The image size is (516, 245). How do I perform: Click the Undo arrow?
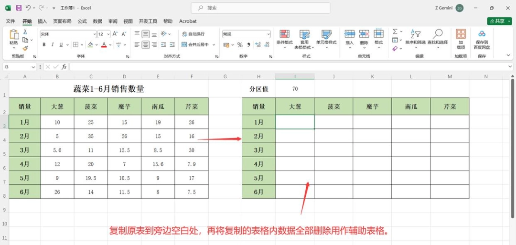28,8
